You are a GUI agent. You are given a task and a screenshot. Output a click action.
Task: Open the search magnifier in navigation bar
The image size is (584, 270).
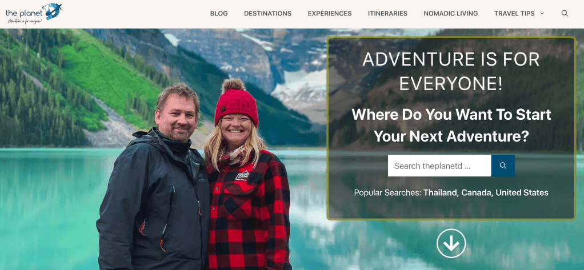(565, 13)
